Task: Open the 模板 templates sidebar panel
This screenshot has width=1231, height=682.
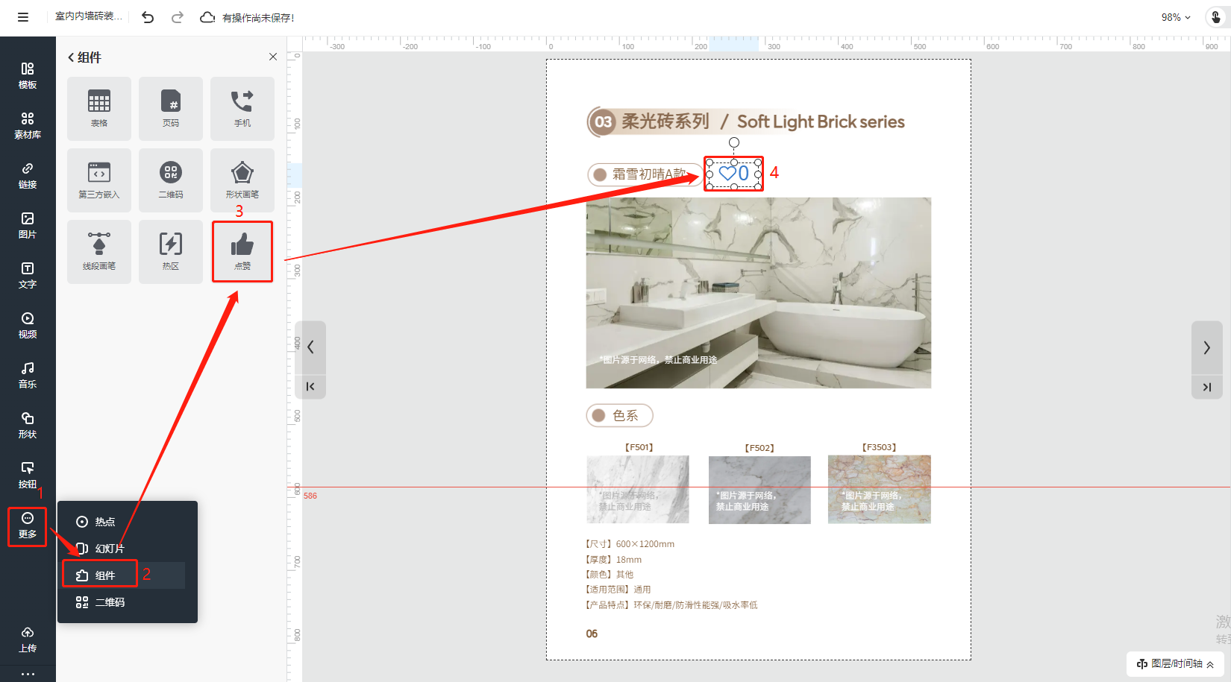Action: (28, 75)
